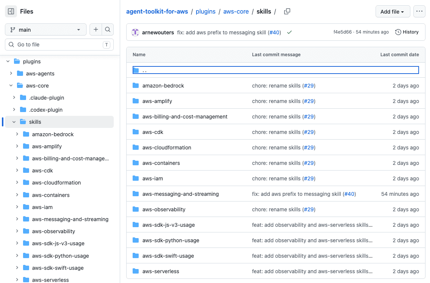
Task: Go to agent-toolkit-for-aws breadcrumb link
Action: tap(157, 11)
